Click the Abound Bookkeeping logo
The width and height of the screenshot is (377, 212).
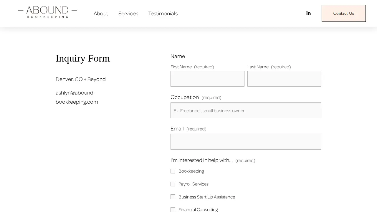click(47, 12)
